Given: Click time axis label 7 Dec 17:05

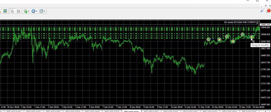Looking at the screenshot, I should click(122, 107).
